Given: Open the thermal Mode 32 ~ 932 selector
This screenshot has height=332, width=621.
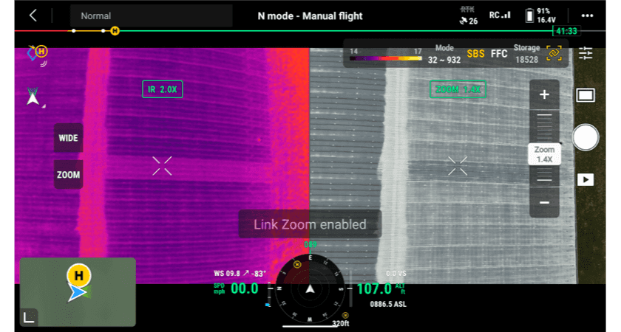Looking at the screenshot, I should point(444,55).
